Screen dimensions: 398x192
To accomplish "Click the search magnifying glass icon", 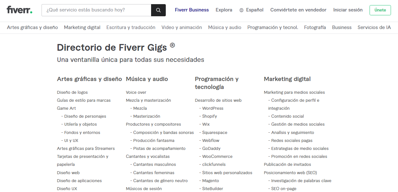I will click(x=158, y=10).
